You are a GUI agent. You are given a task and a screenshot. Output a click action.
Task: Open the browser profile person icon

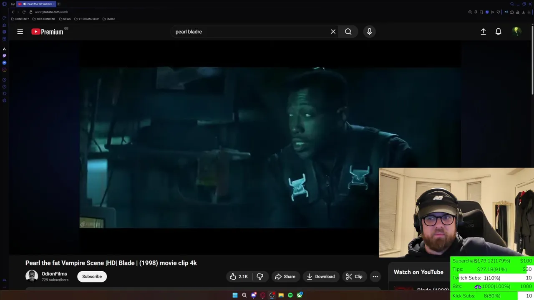(x=518, y=12)
